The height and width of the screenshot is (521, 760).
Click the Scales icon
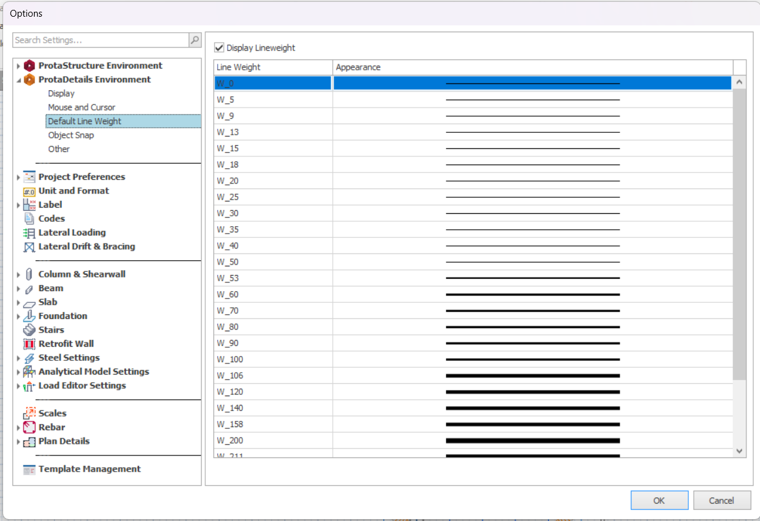click(x=29, y=413)
